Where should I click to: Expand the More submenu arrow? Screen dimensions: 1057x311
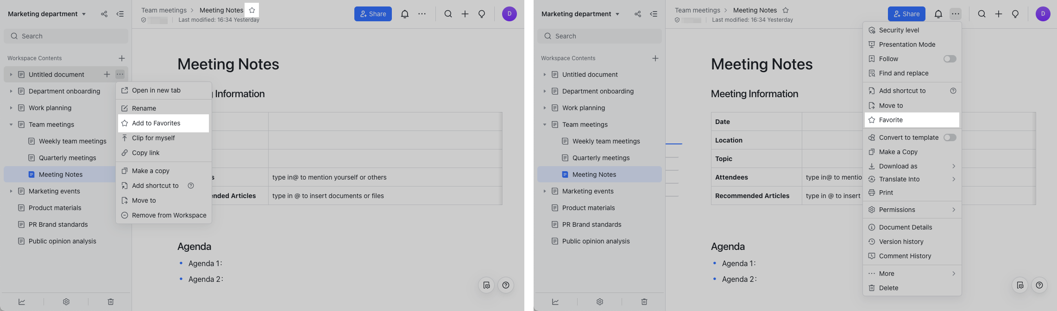pyautogui.click(x=953, y=274)
